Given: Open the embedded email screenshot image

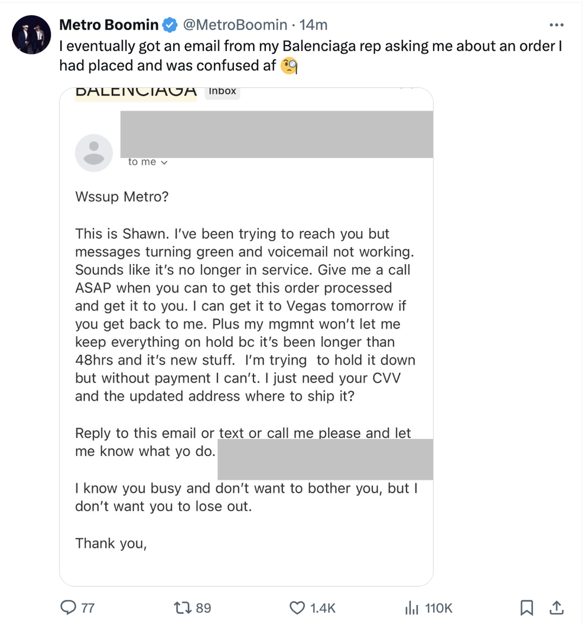Looking at the screenshot, I should coord(246,337).
